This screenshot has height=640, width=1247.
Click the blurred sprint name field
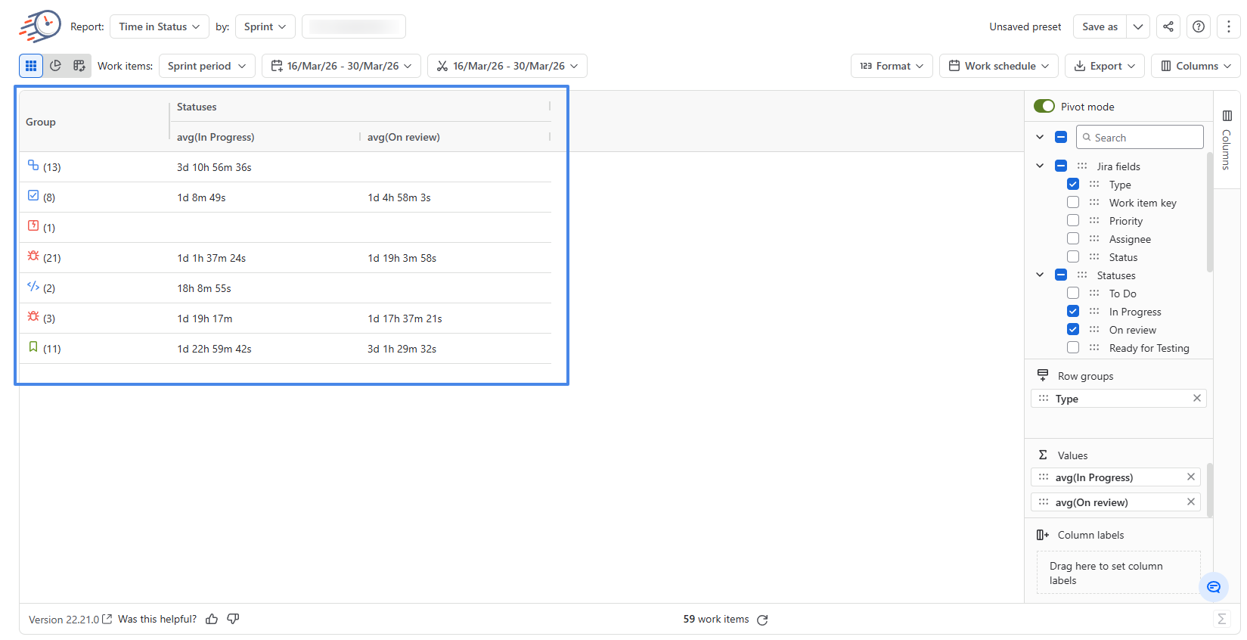(x=354, y=26)
